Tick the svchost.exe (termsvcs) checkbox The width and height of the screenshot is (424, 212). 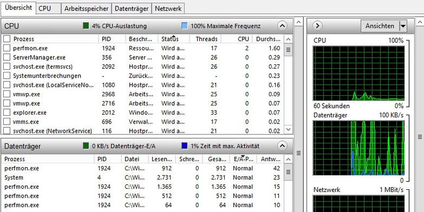coord(7,67)
